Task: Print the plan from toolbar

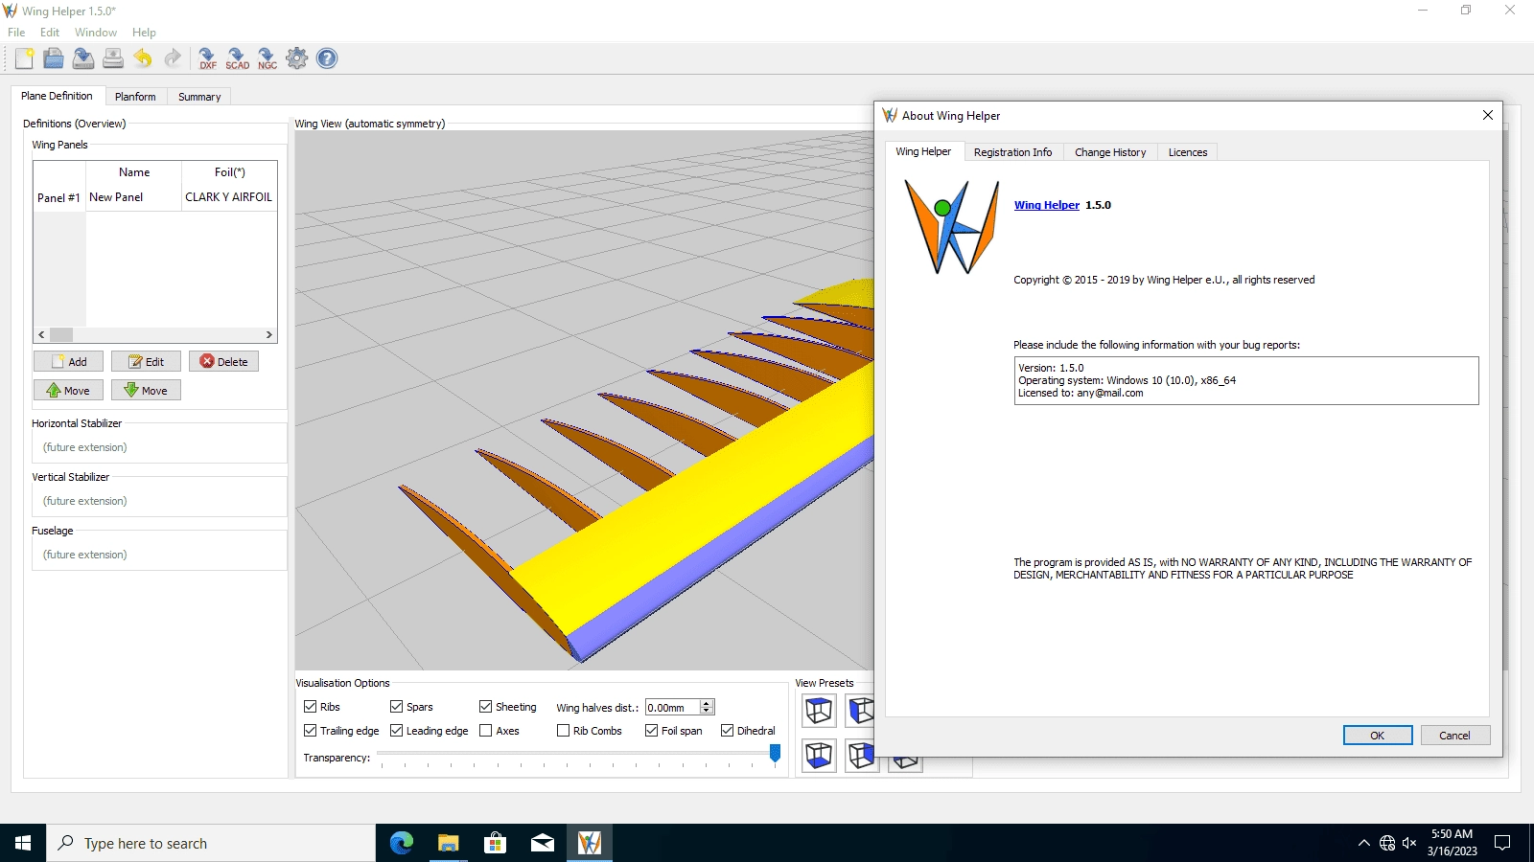Action: pos(113,58)
